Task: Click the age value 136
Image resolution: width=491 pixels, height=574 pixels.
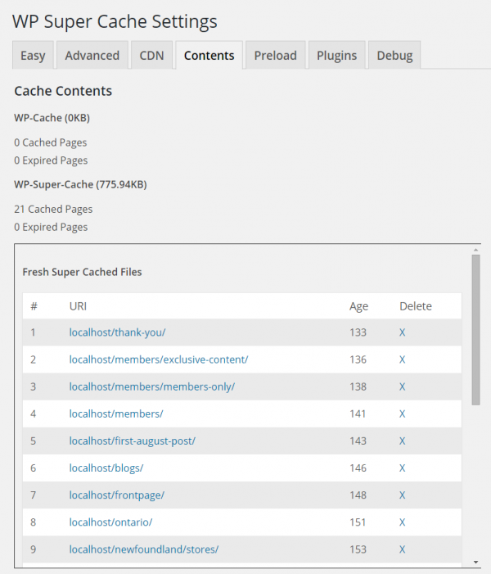Action: point(358,359)
